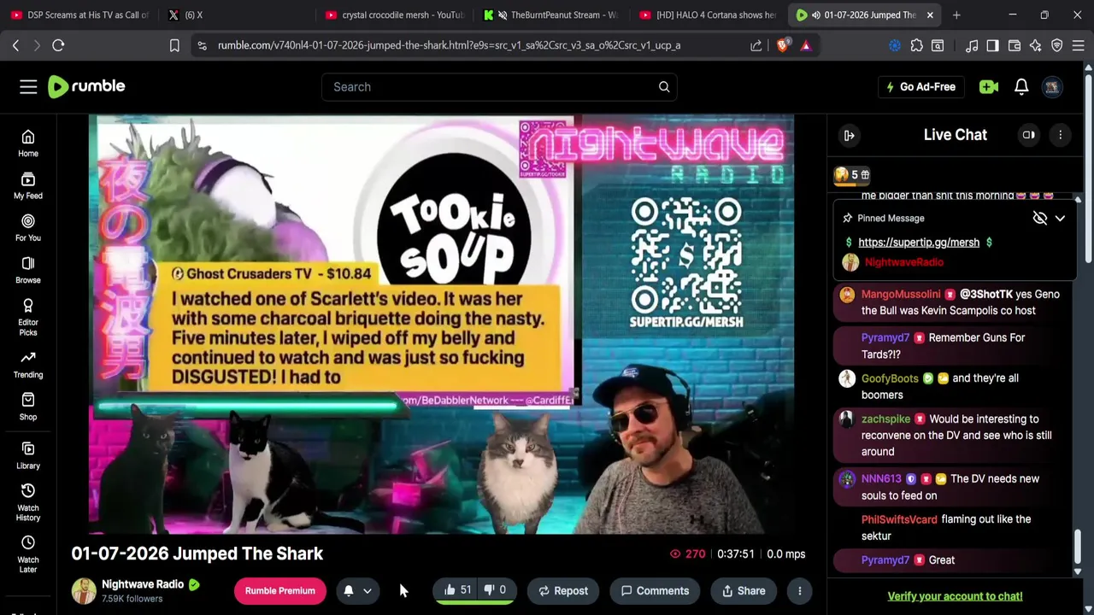Click Verify your account to chat

click(955, 596)
